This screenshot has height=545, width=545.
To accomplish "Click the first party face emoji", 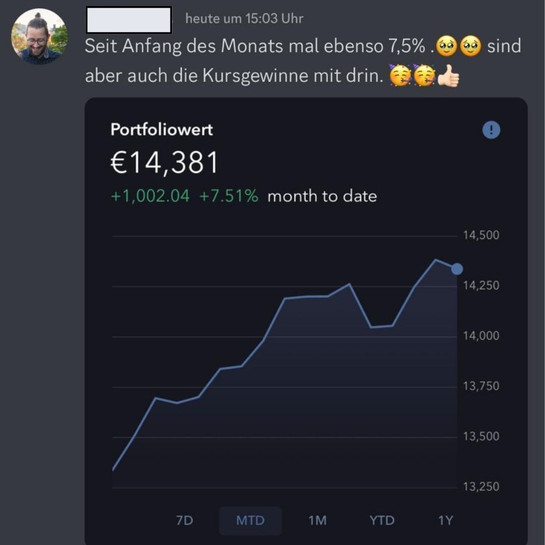I will click(400, 77).
